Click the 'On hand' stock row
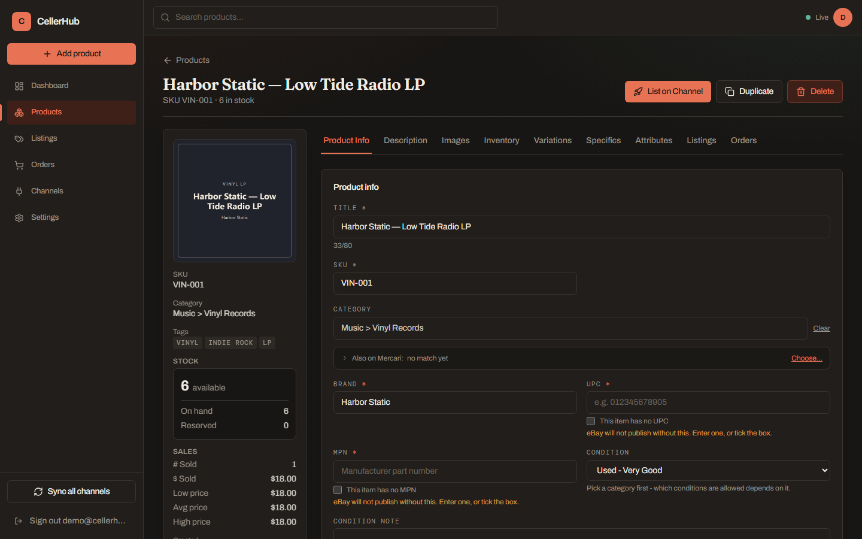This screenshot has height=539, width=862. (x=235, y=411)
